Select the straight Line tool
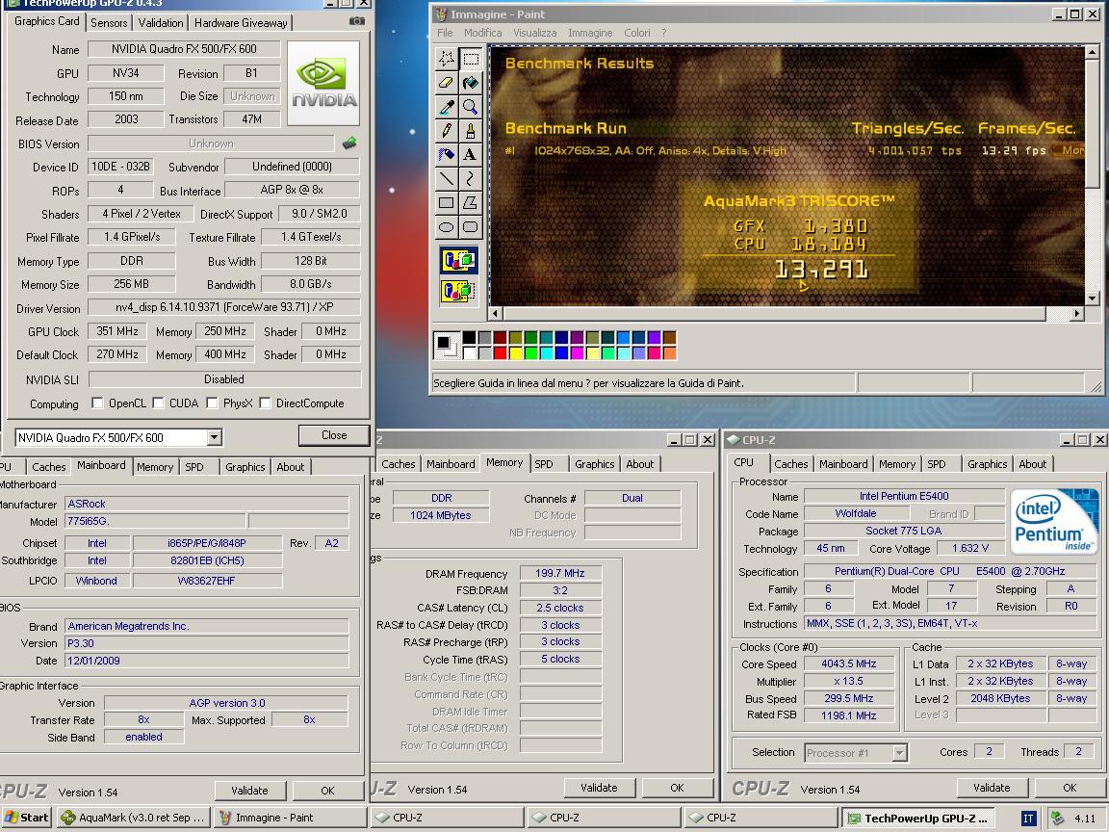Image resolution: width=1109 pixels, height=832 pixels. coord(447,179)
